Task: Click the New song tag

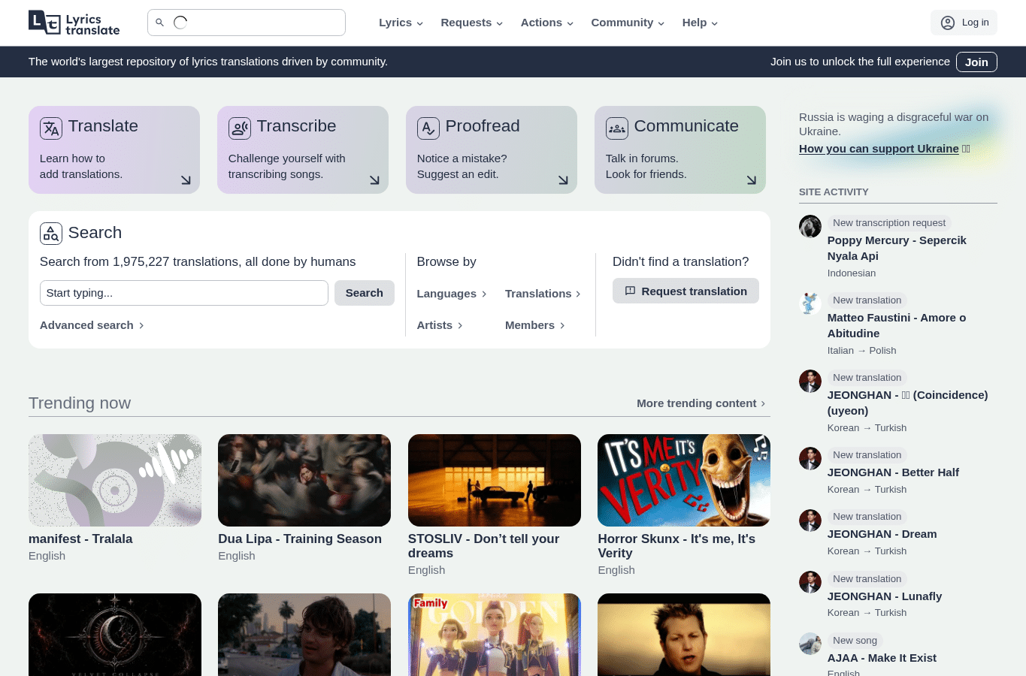Action: tap(855, 641)
